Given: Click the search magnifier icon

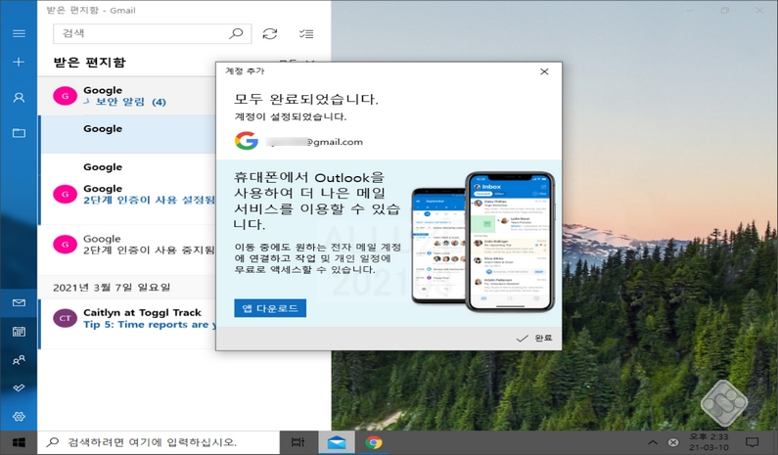Looking at the screenshot, I should (x=236, y=33).
